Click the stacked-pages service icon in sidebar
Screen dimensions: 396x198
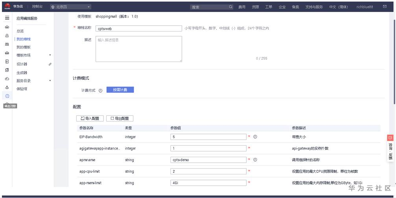[7, 70]
